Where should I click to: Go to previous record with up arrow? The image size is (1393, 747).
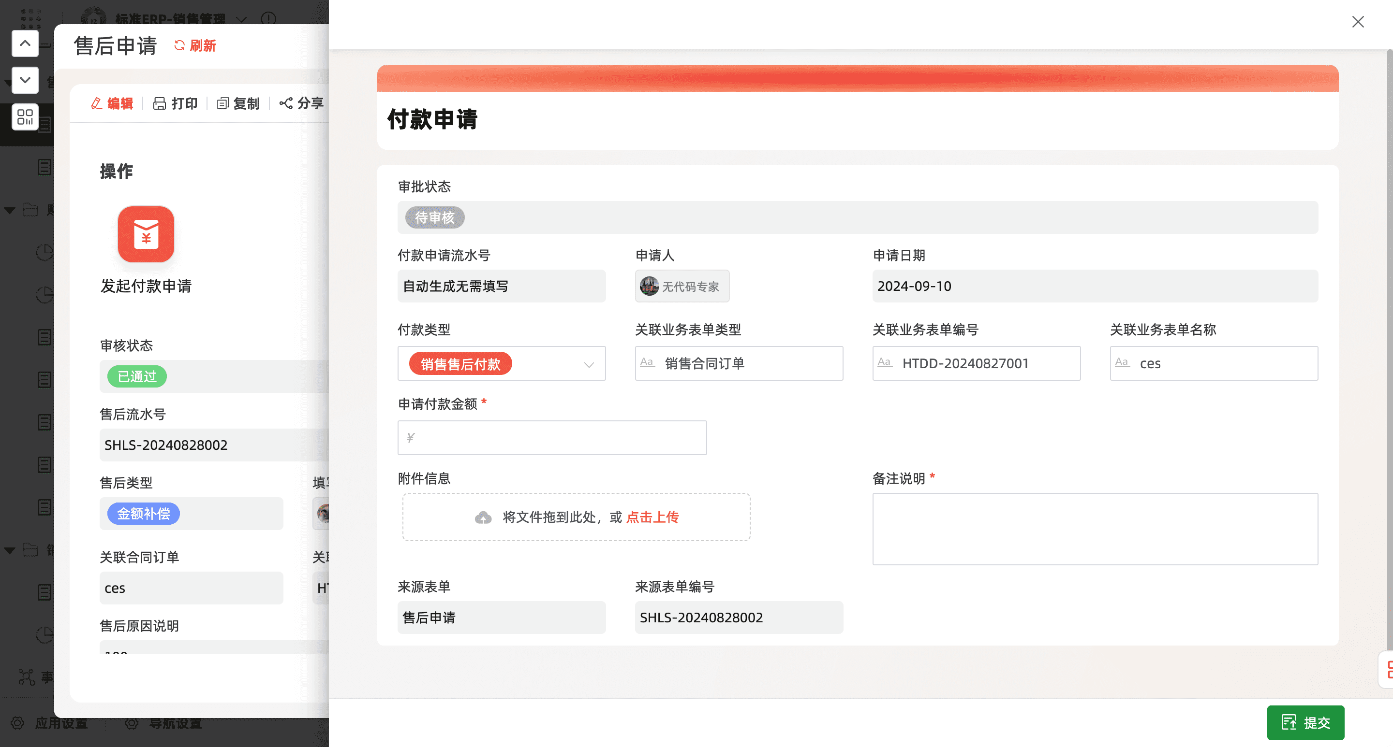[x=25, y=43]
